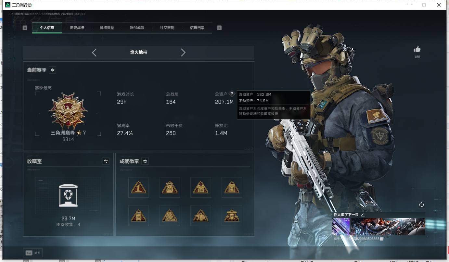
Task: Open the 详细数据 tab
Action: pyautogui.click(x=107, y=28)
